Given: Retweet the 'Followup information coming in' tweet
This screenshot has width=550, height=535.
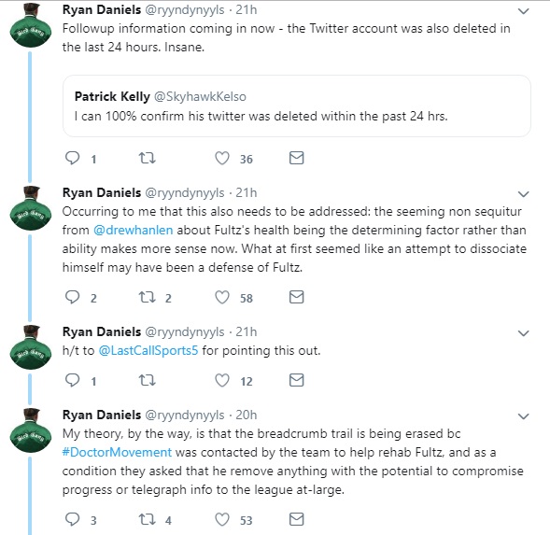Looking at the screenshot, I should click(x=148, y=158).
